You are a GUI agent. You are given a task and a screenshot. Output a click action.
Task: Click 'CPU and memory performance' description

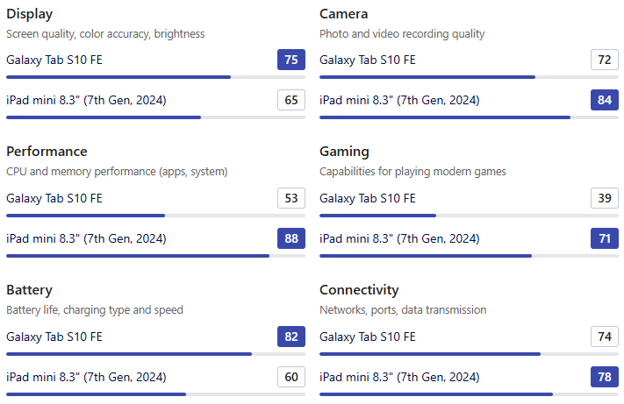pos(117,172)
